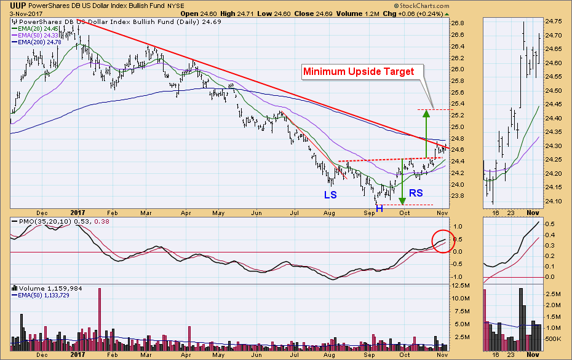Click the 0.3 label on the zoom PMO axis
Viewport: 572px width, 360px height.
pos(550,246)
